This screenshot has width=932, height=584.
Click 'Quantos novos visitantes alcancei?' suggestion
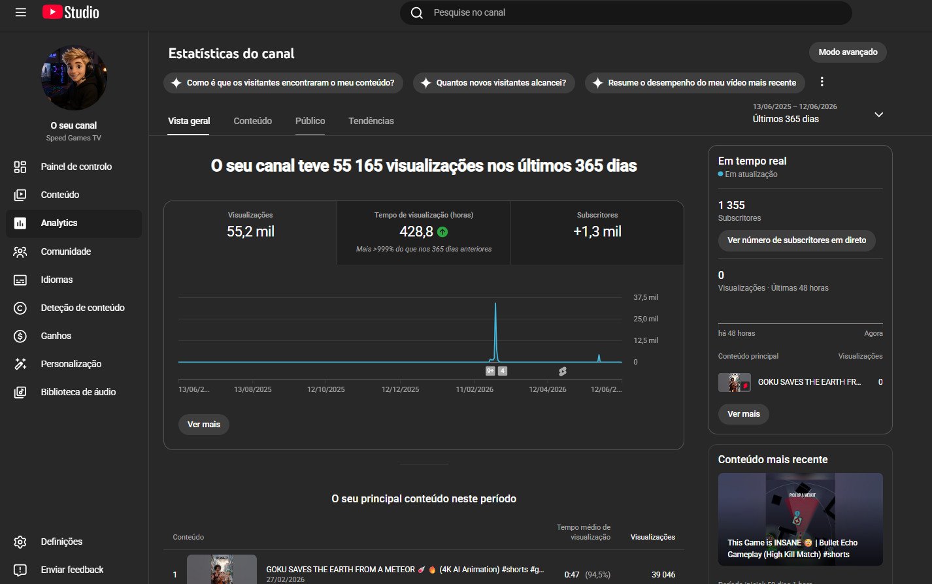(493, 83)
